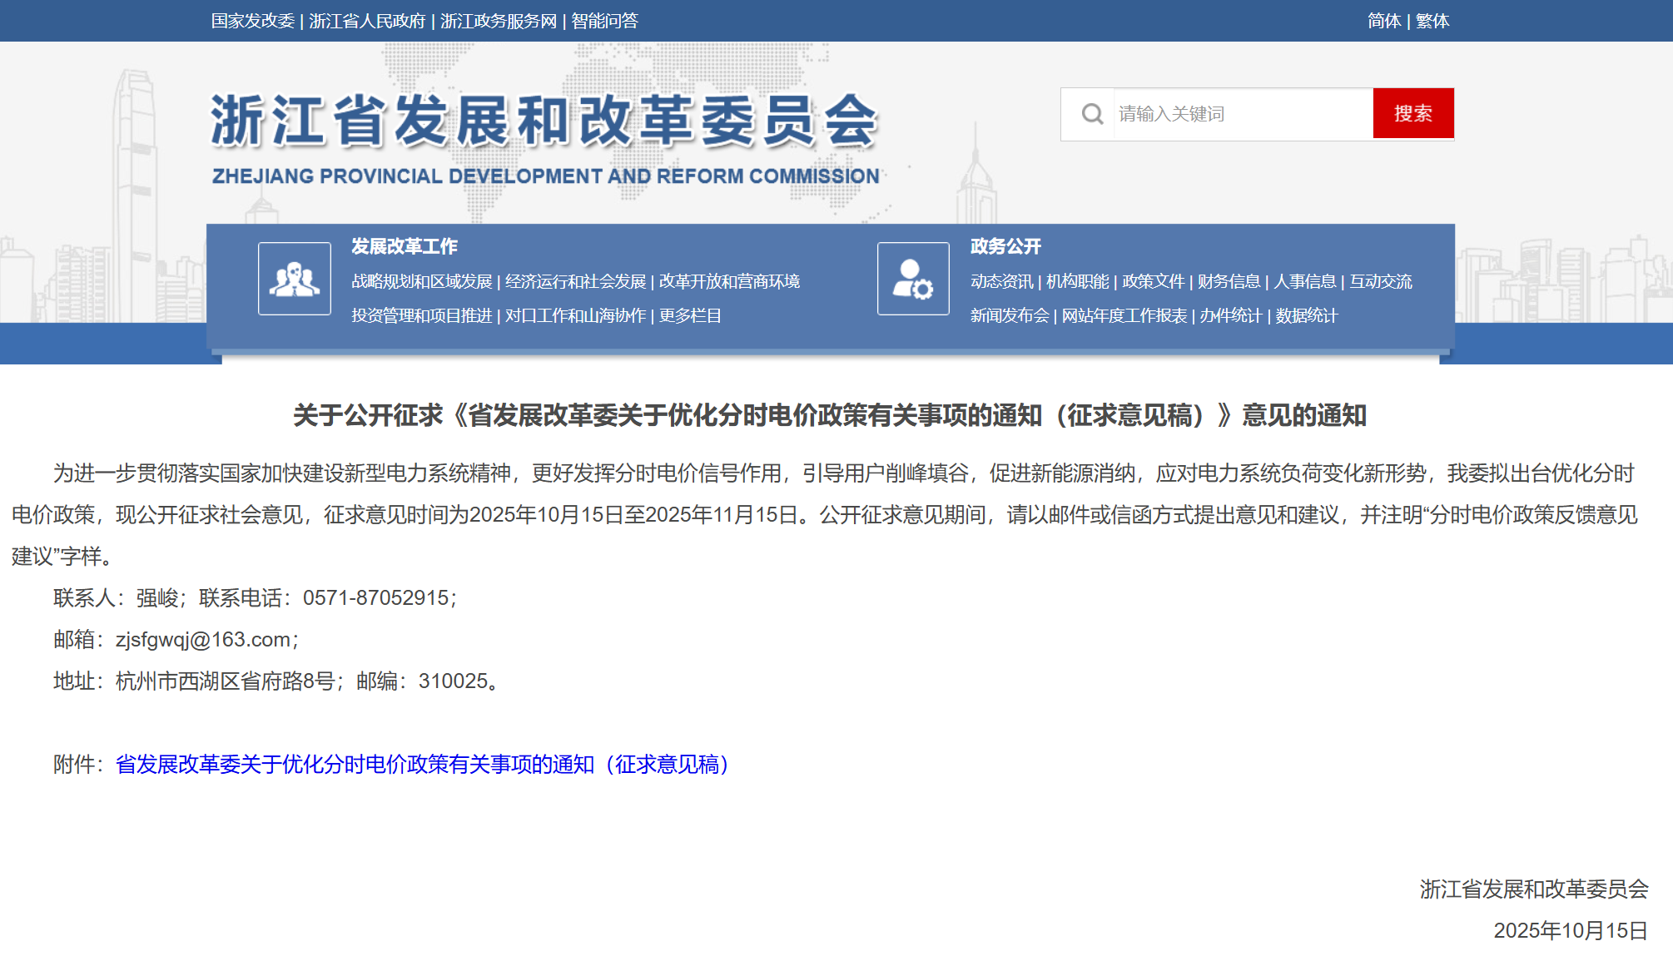
Task: Click the 浙江省发展和改革委员会 title logo
Action: tap(544, 122)
